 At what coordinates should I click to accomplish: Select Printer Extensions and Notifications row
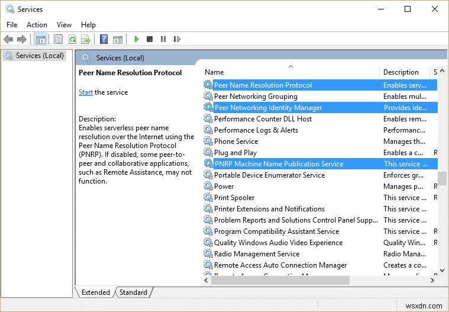pos(320,209)
